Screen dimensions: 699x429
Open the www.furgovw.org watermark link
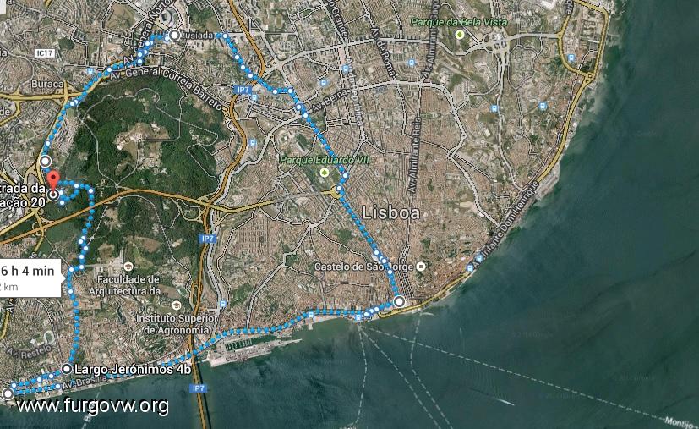tap(93, 406)
